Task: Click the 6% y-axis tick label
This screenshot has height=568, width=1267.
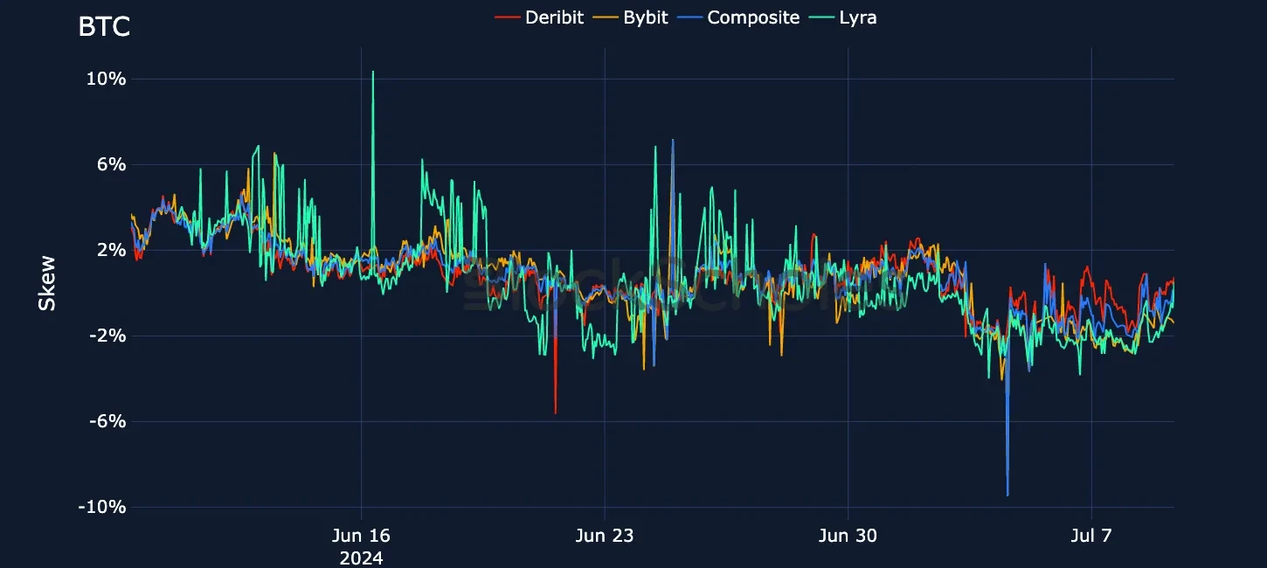Action: tap(113, 164)
